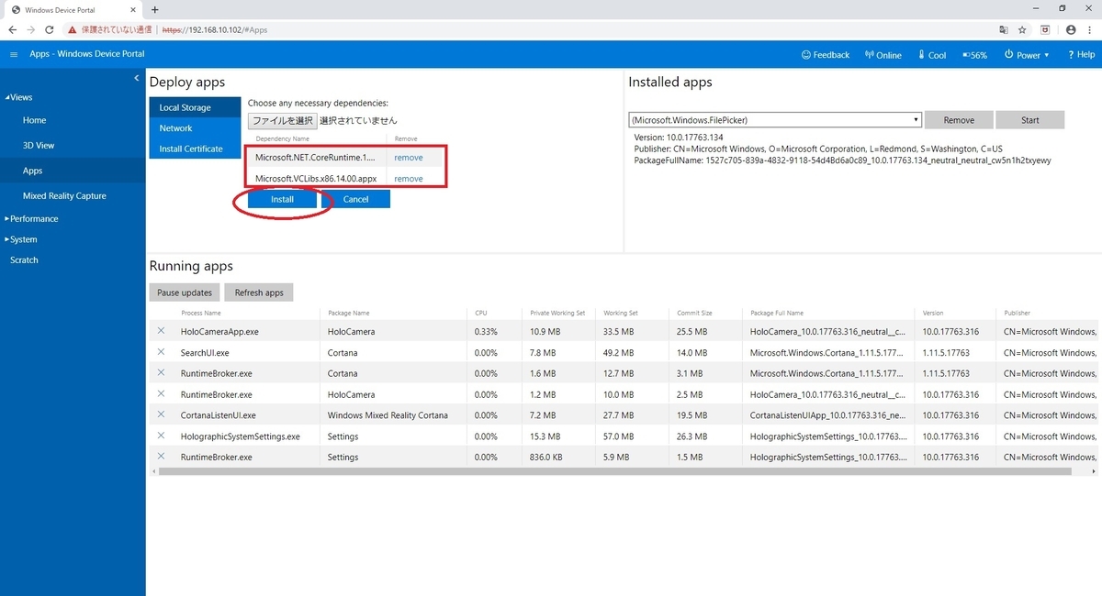Open the installed apps dropdown

(x=775, y=120)
